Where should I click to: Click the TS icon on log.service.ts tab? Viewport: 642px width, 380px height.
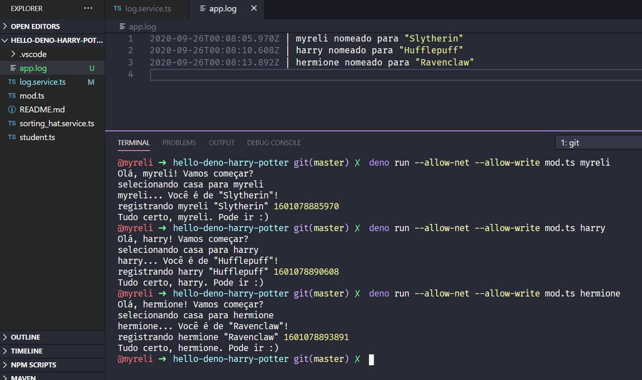coord(117,9)
